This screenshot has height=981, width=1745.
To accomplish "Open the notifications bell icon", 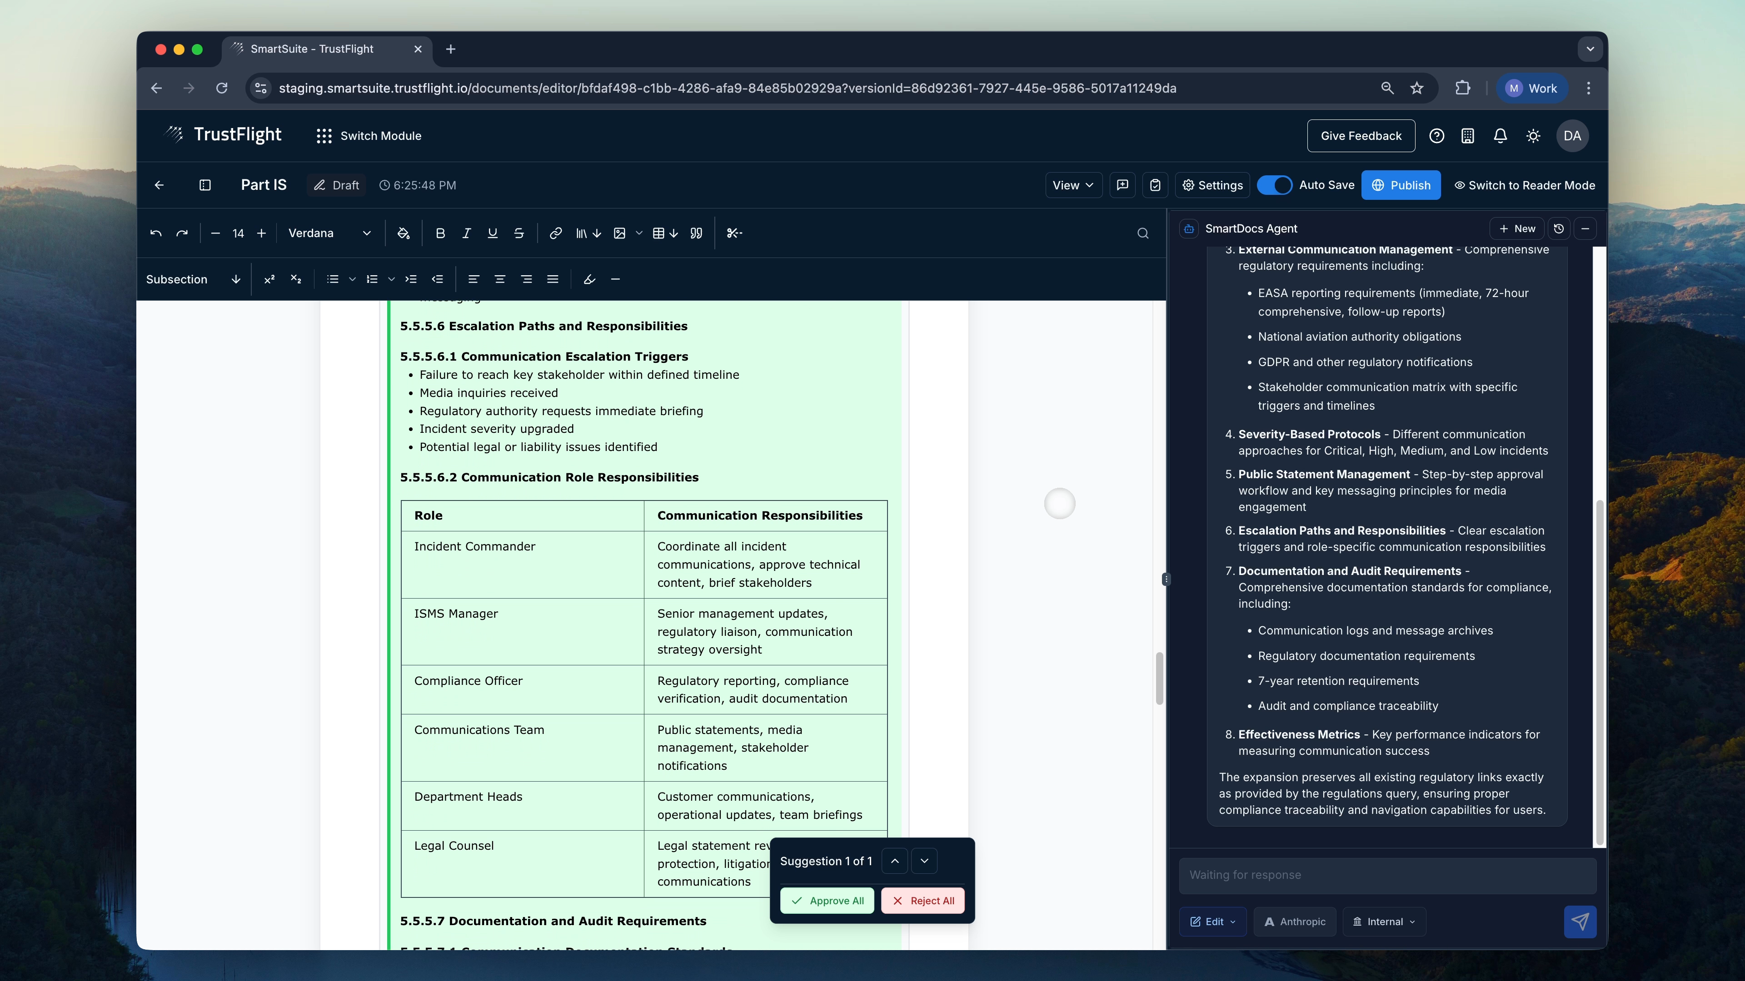I will [1500, 136].
